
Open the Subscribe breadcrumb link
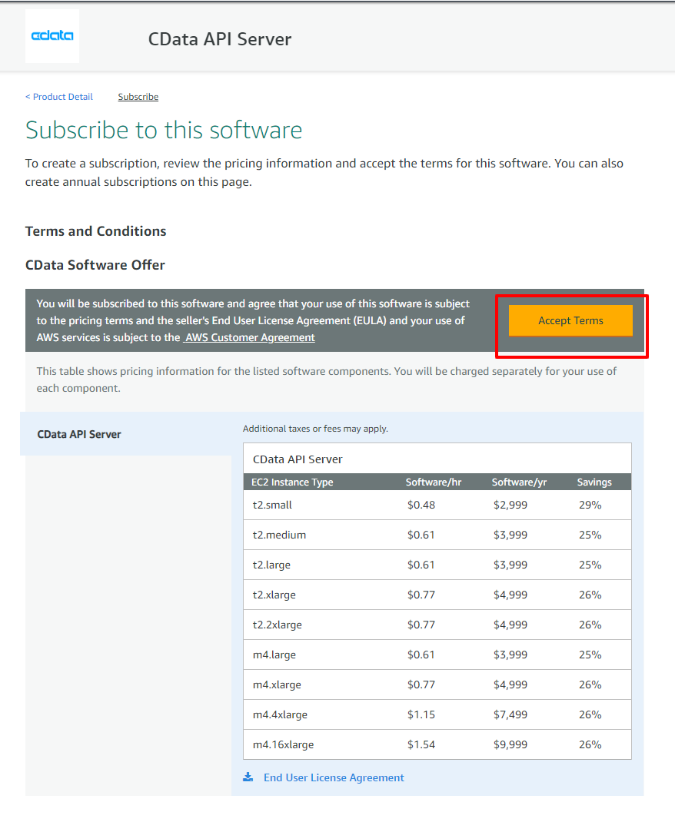[x=138, y=97]
